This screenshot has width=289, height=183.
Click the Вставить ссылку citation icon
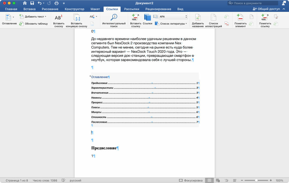coord(135,17)
